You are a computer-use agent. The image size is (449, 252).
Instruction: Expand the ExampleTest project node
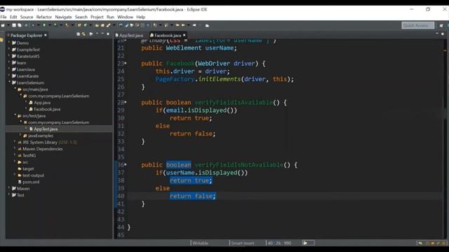[x=9, y=49]
